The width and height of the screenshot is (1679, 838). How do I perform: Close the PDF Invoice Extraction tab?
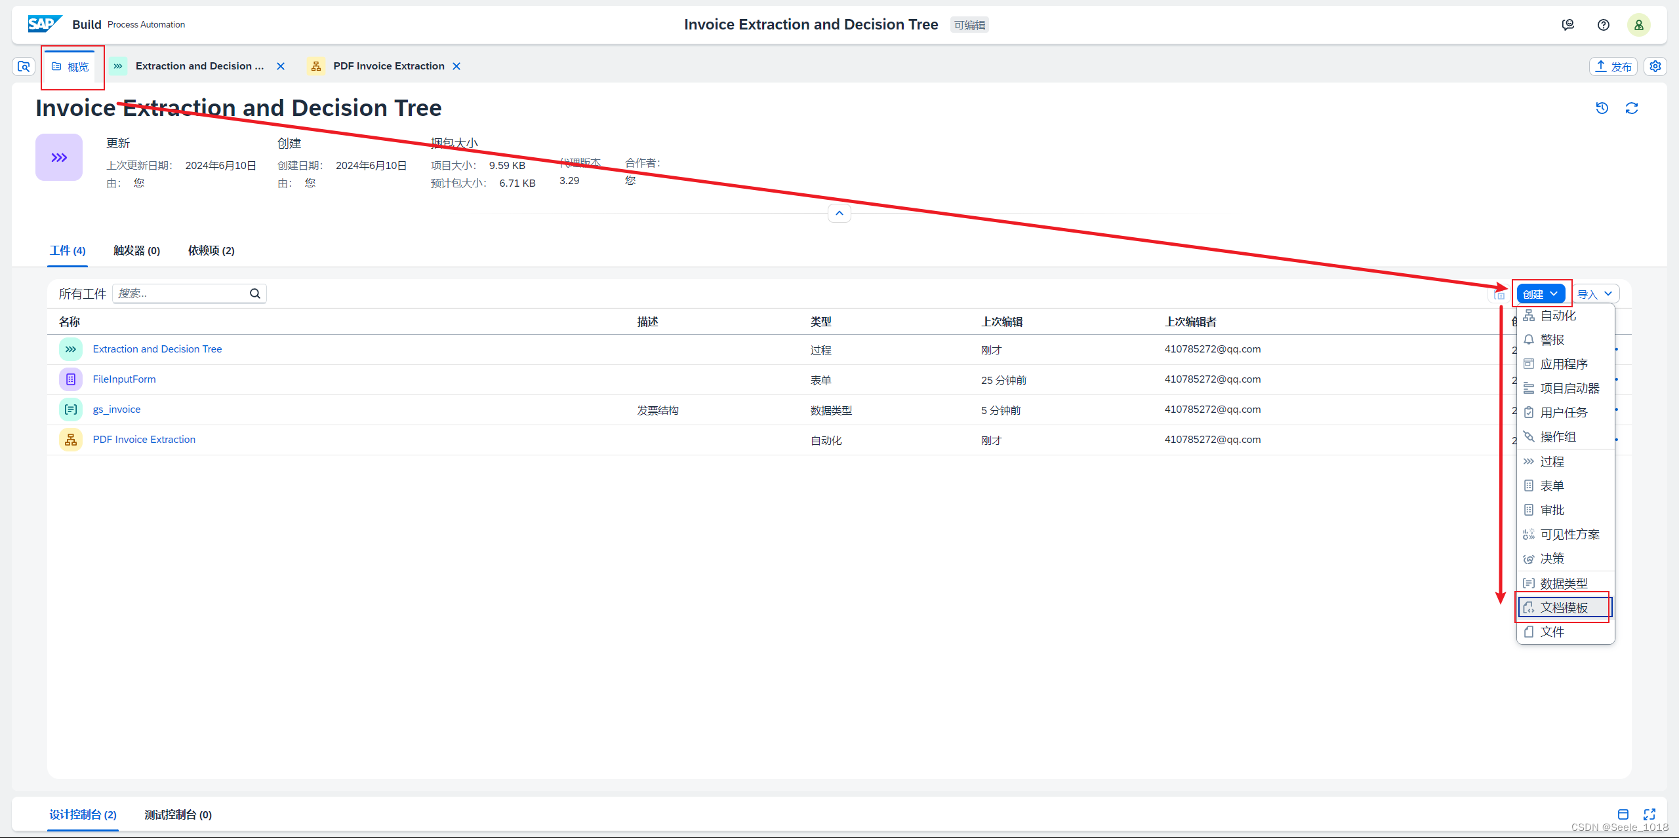[x=456, y=66]
